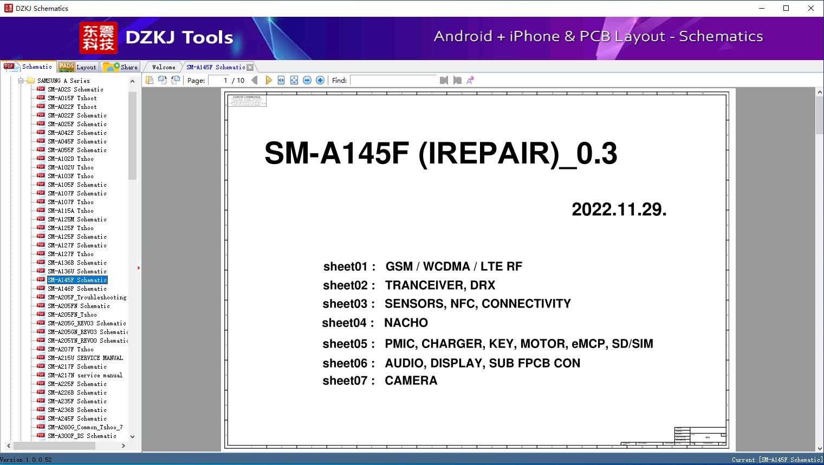The image size is (824, 465).
Task: Open SM-A125F Tshoo entry
Action: pyautogui.click(x=70, y=228)
